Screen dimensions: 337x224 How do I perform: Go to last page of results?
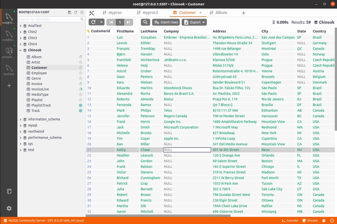pos(128,22)
